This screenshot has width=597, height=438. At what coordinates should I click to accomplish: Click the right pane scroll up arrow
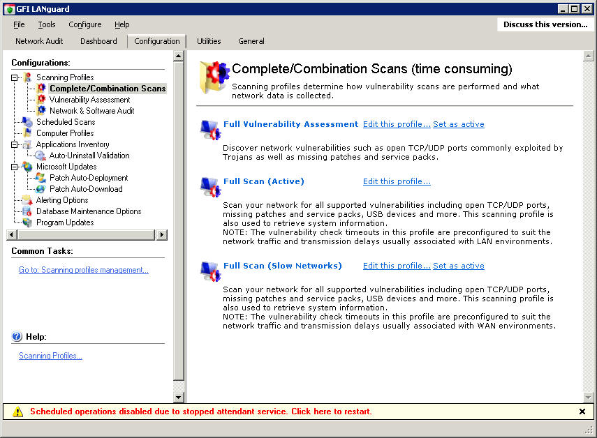coord(588,56)
